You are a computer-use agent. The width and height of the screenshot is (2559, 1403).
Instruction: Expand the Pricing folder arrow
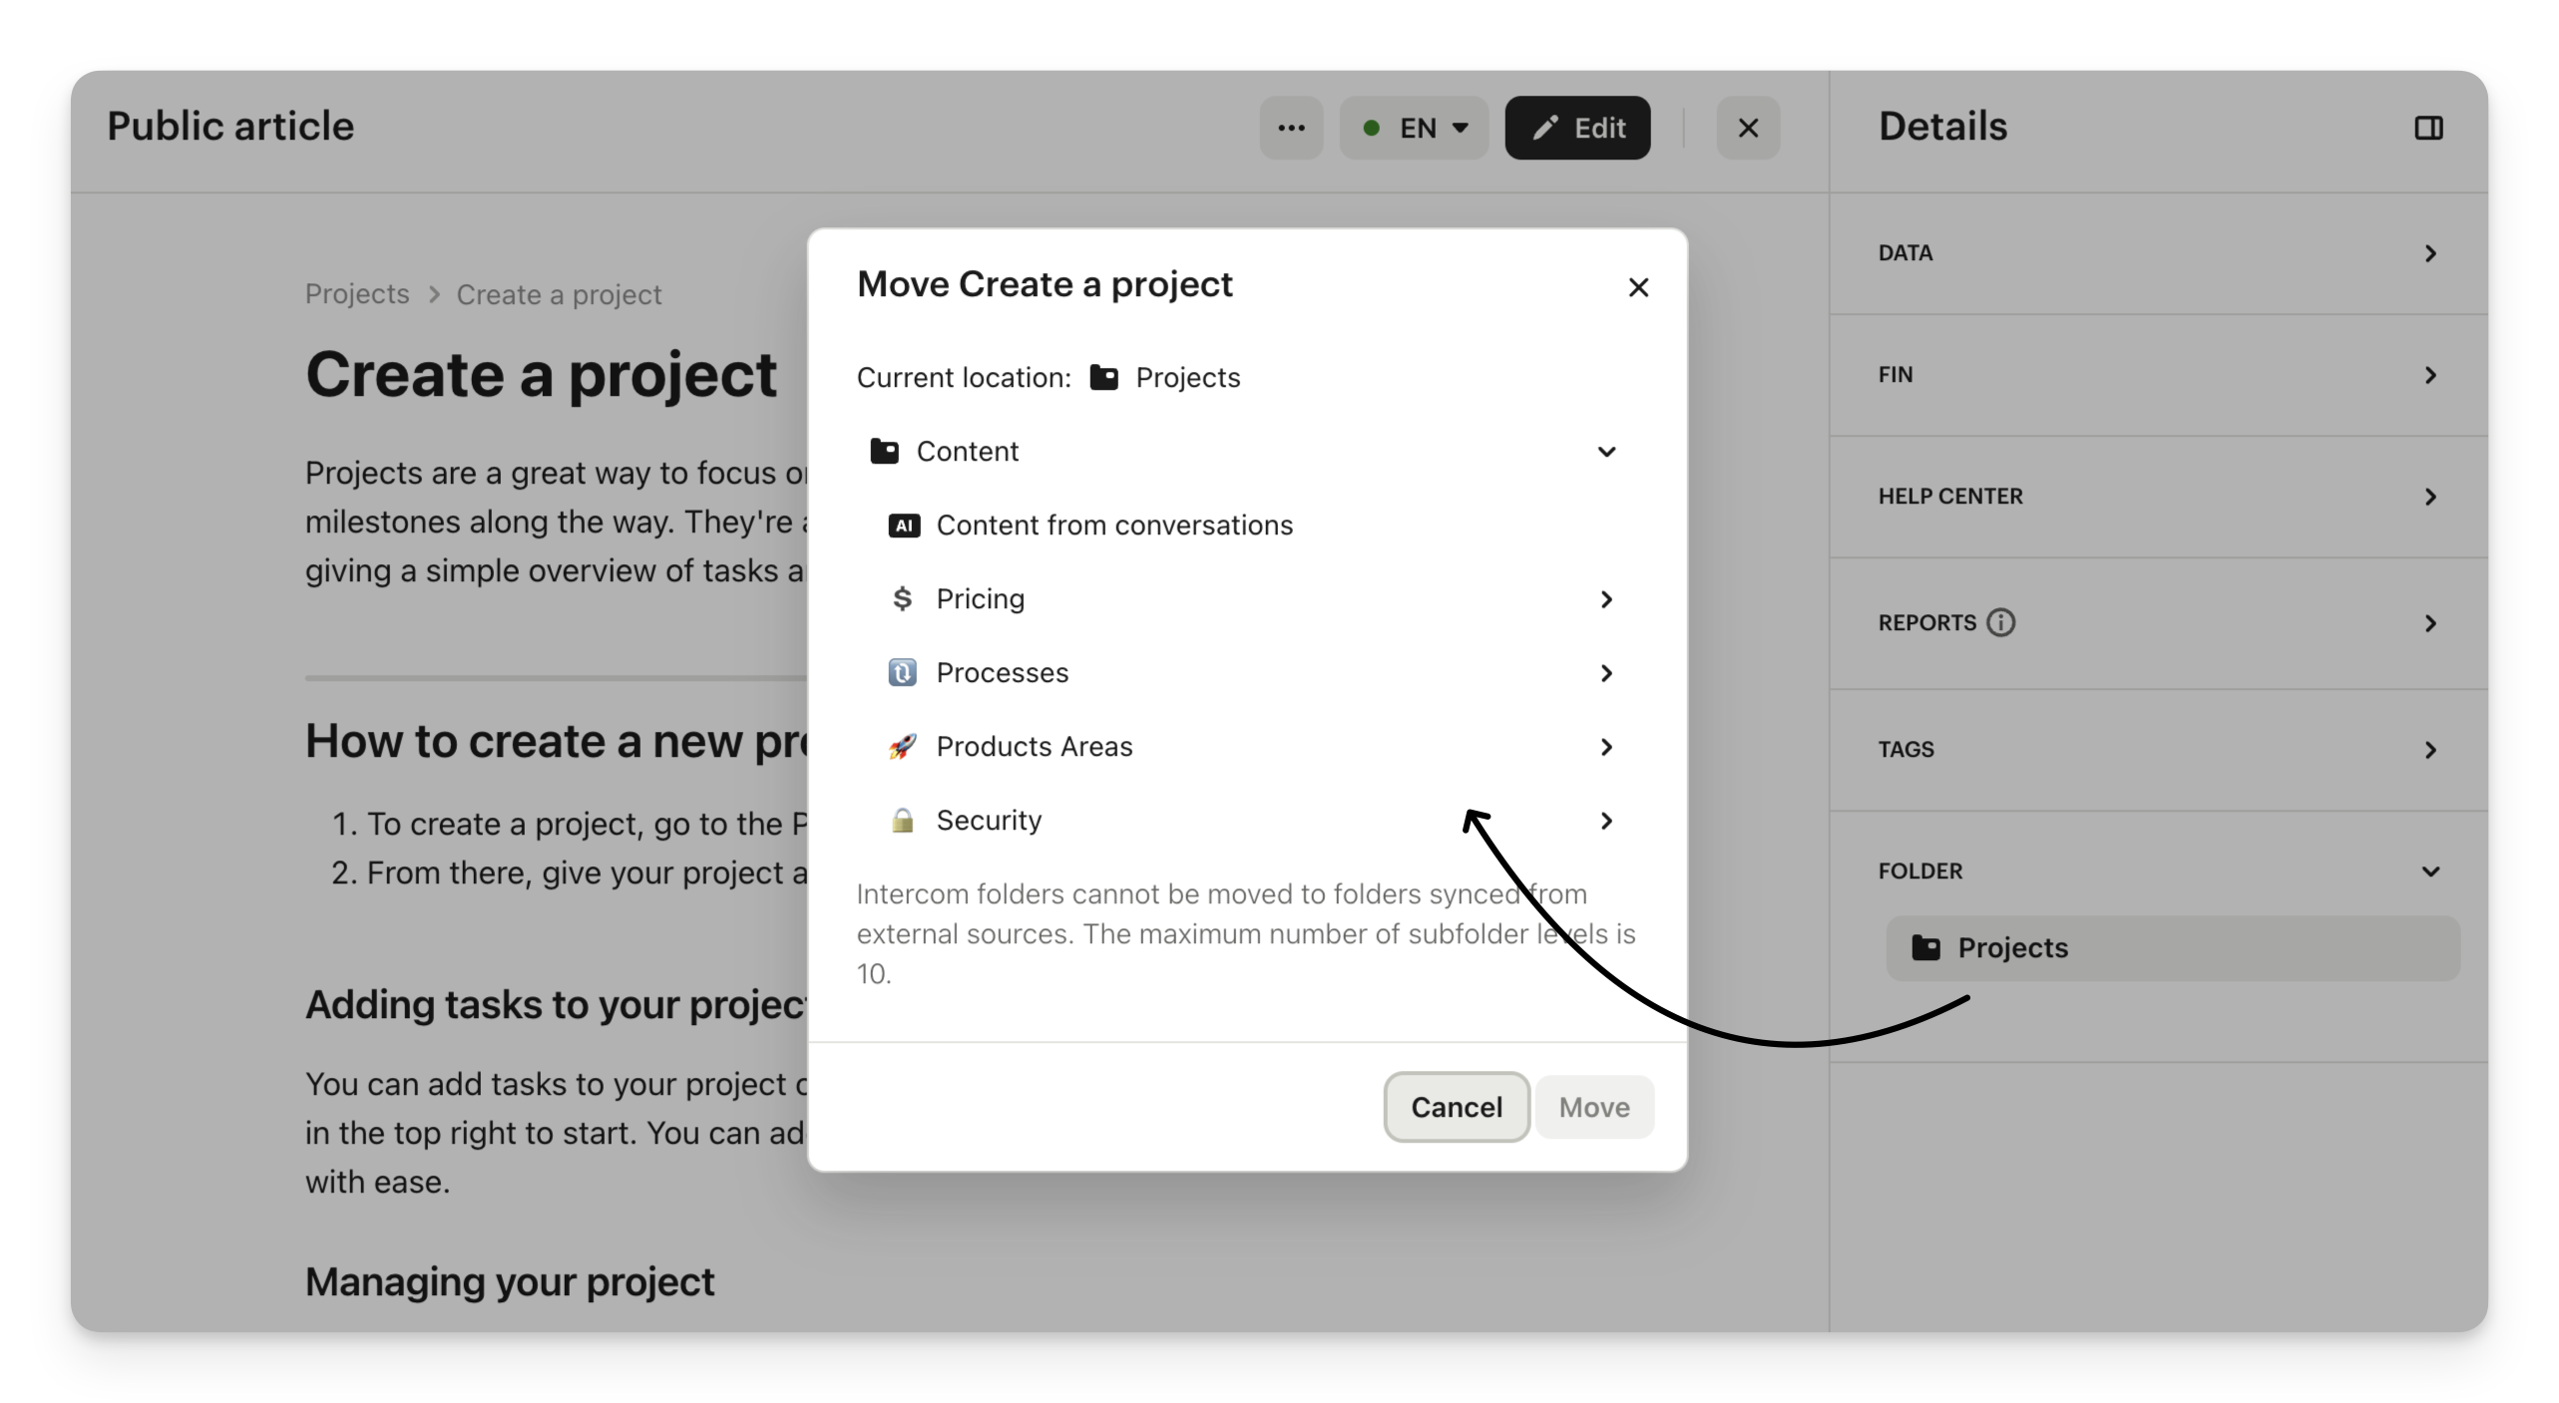1606,599
